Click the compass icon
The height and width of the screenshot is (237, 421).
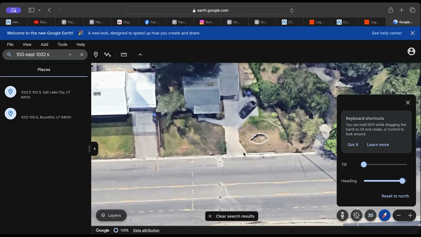(384, 216)
